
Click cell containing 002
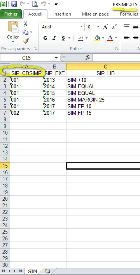pos(26,113)
